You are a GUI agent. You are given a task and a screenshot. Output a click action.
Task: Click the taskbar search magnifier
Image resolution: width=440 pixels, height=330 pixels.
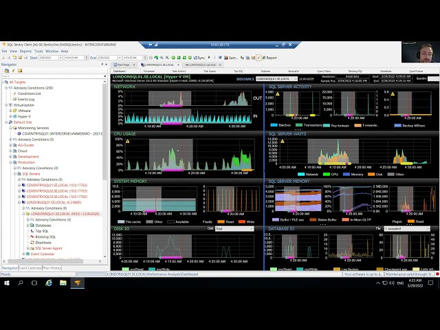tap(21, 283)
